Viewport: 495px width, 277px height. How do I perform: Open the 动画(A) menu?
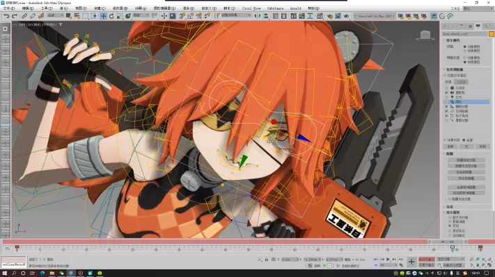click(141, 8)
